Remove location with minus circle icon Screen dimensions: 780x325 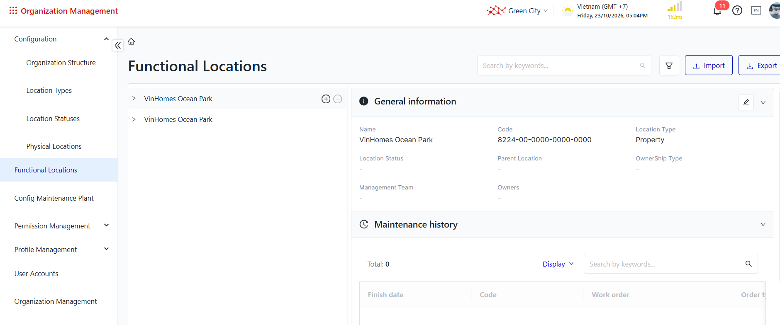[x=338, y=99]
